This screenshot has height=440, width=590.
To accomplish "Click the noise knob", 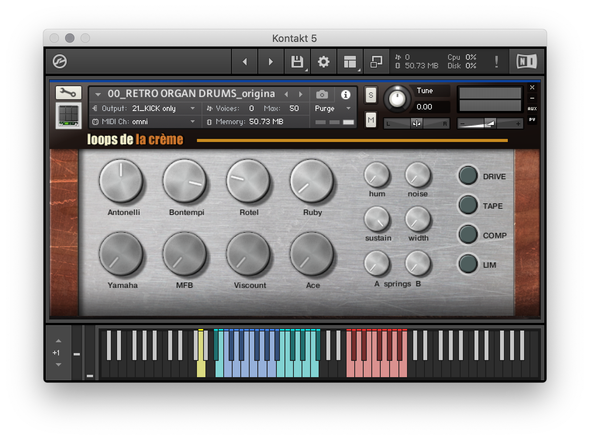I will (417, 175).
